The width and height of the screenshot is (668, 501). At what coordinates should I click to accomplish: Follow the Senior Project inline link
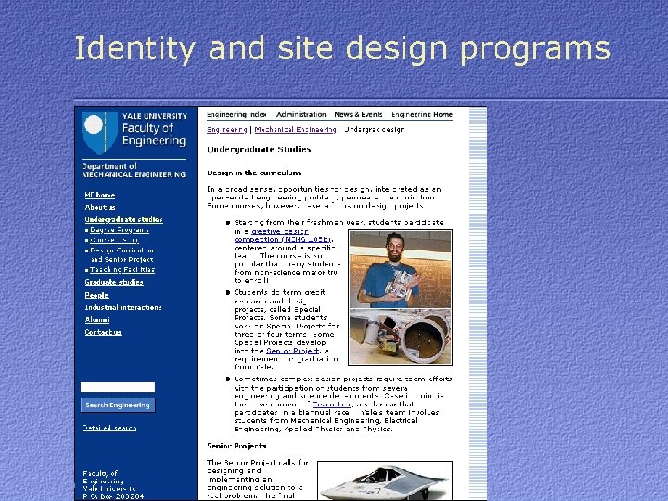point(292,351)
